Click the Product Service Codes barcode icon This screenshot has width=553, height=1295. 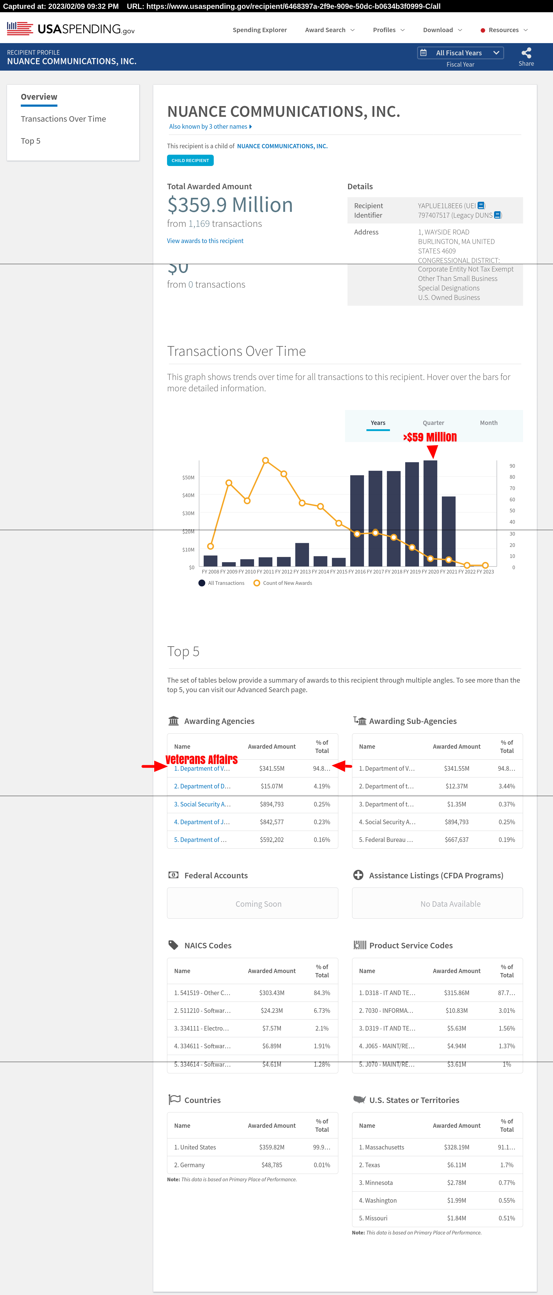tap(360, 945)
